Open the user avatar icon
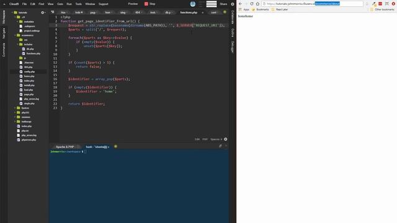Viewport: 397px width, 223px height. [x=193, y=4]
